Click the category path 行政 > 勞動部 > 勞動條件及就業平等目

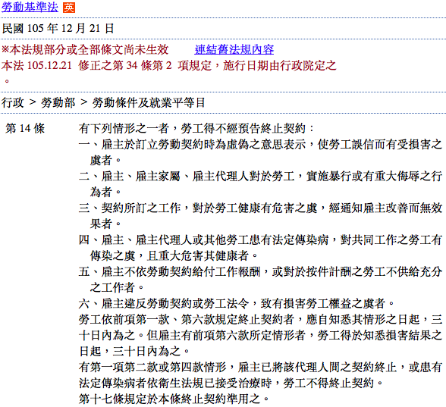coord(103,102)
